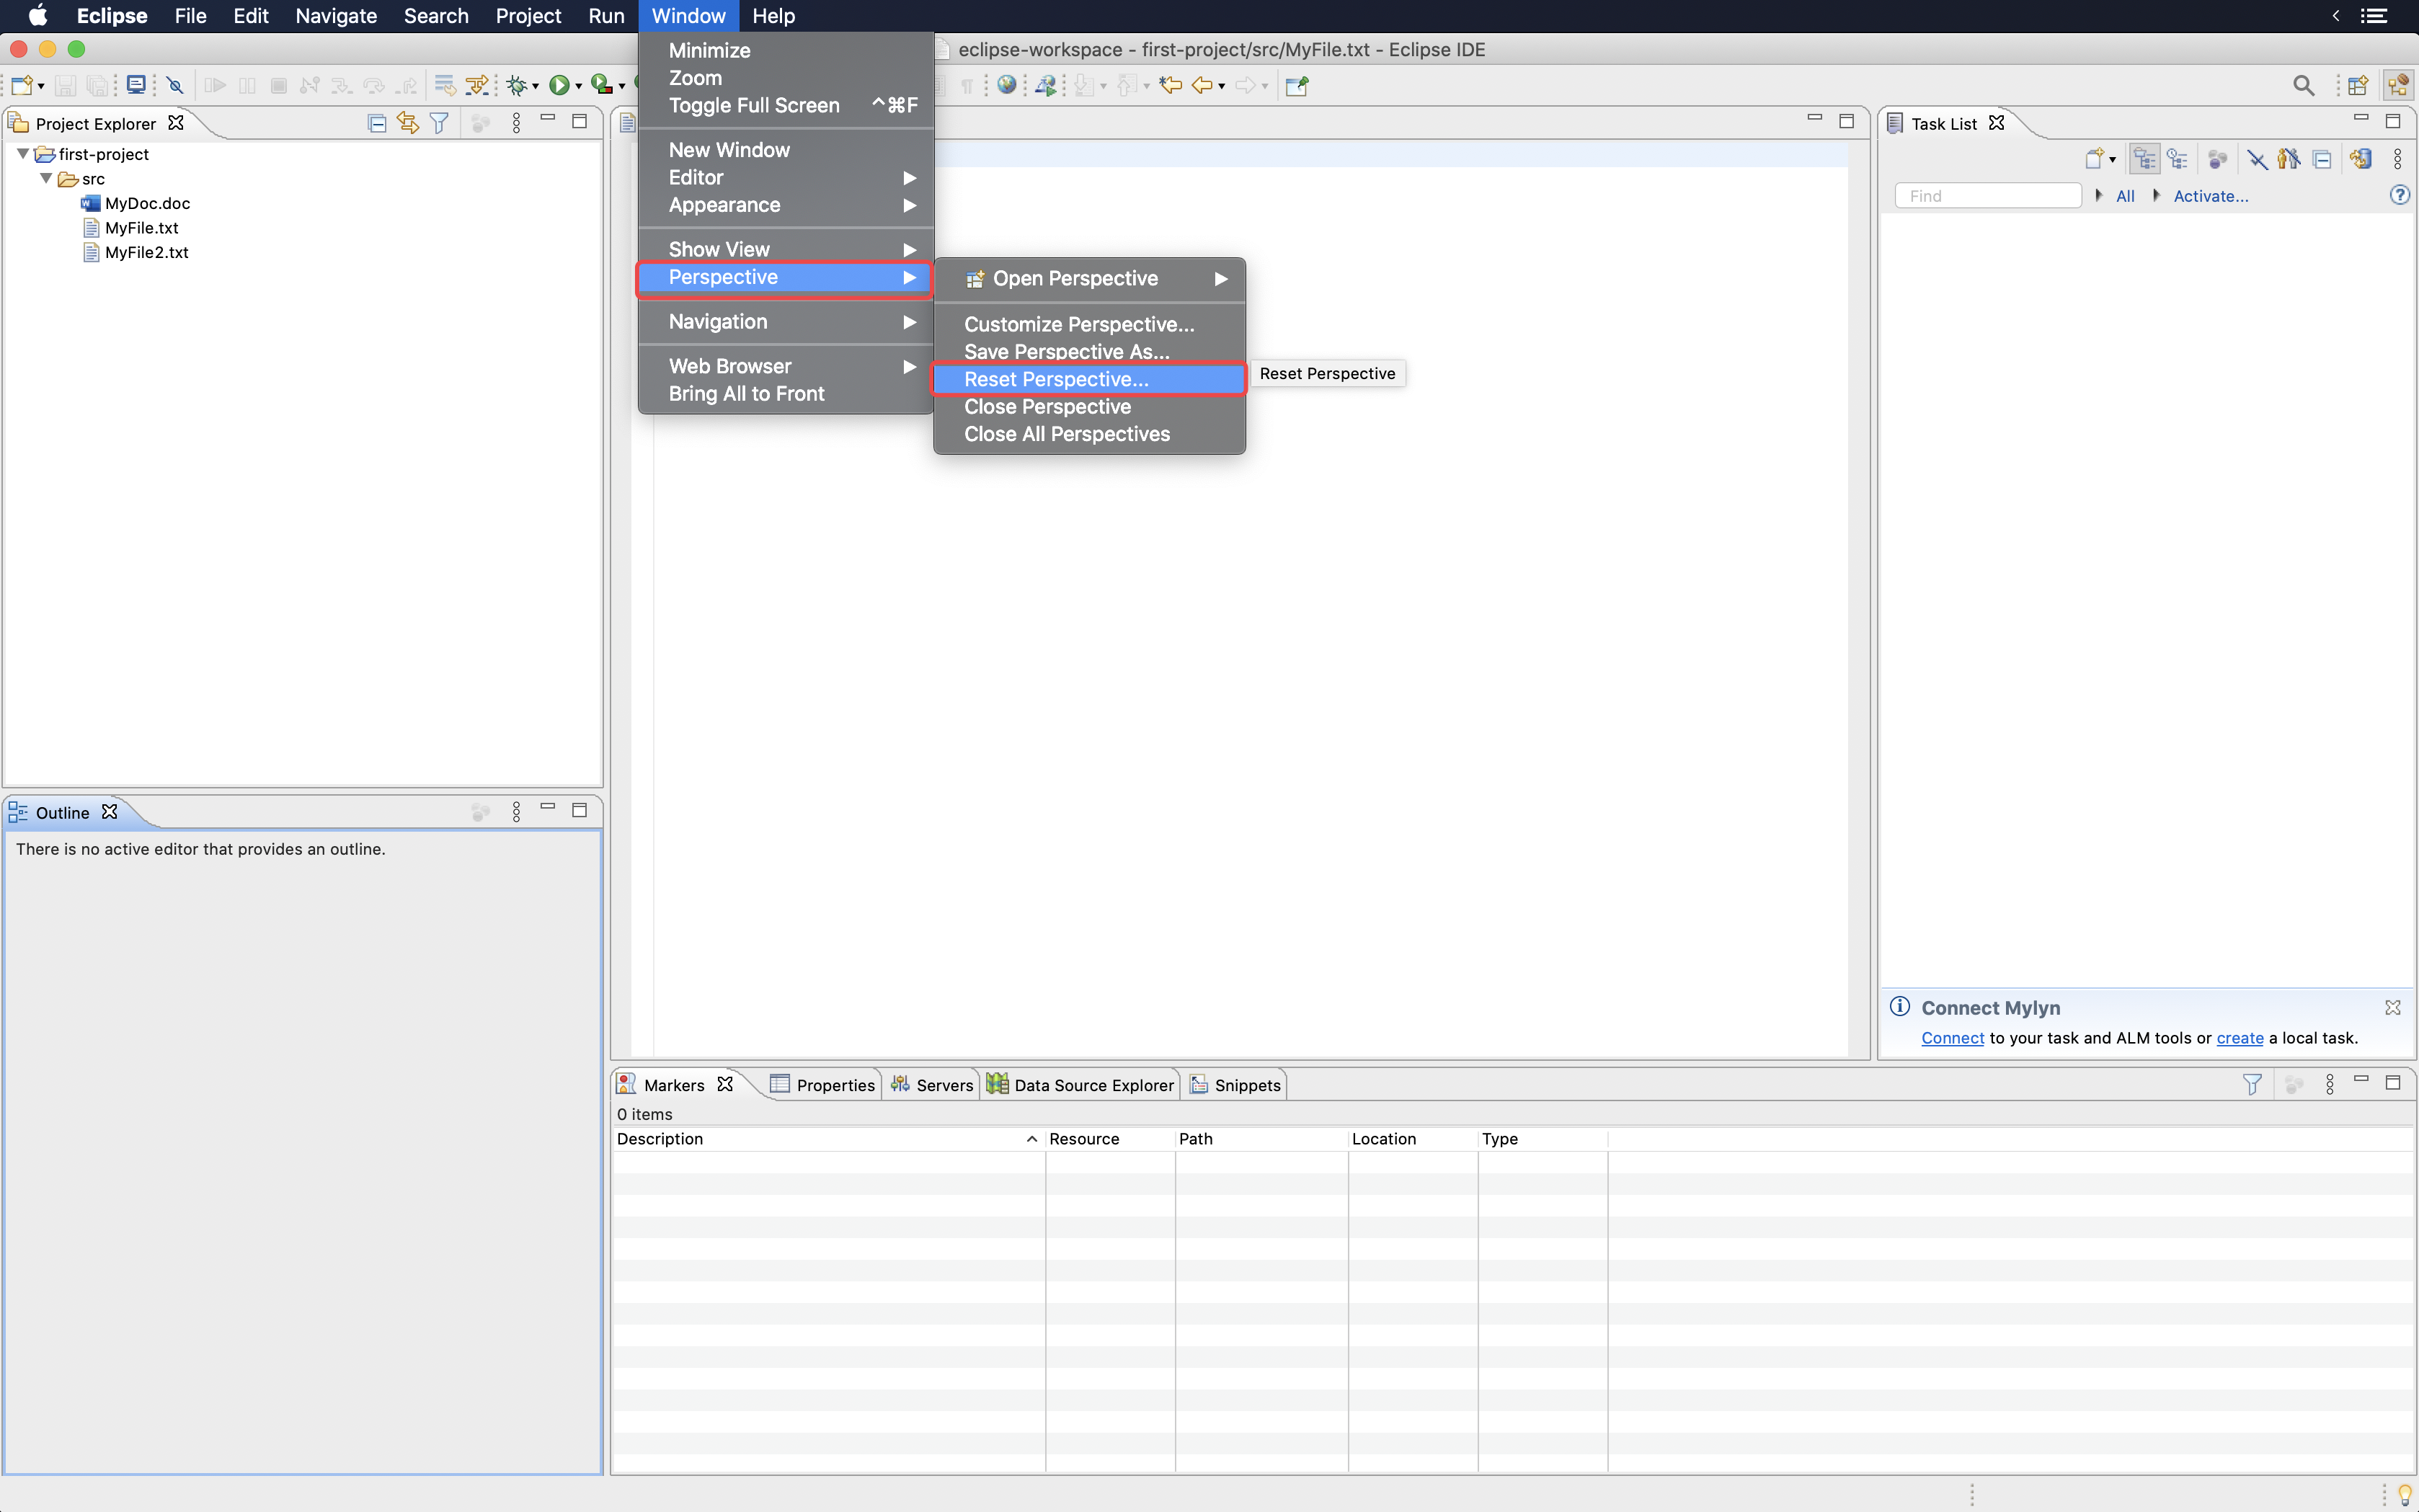This screenshot has width=2419, height=1512.
Task: Click the Back navigation arrow icon
Action: [1203, 86]
